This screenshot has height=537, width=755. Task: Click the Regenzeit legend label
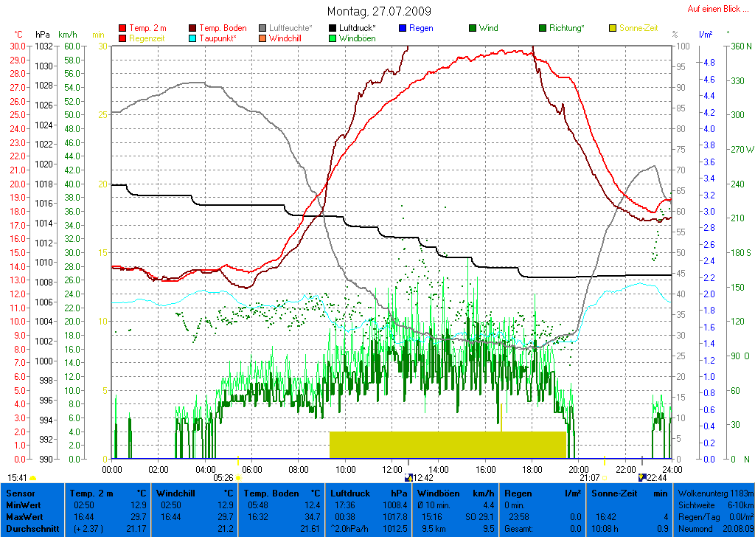click(x=148, y=38)
